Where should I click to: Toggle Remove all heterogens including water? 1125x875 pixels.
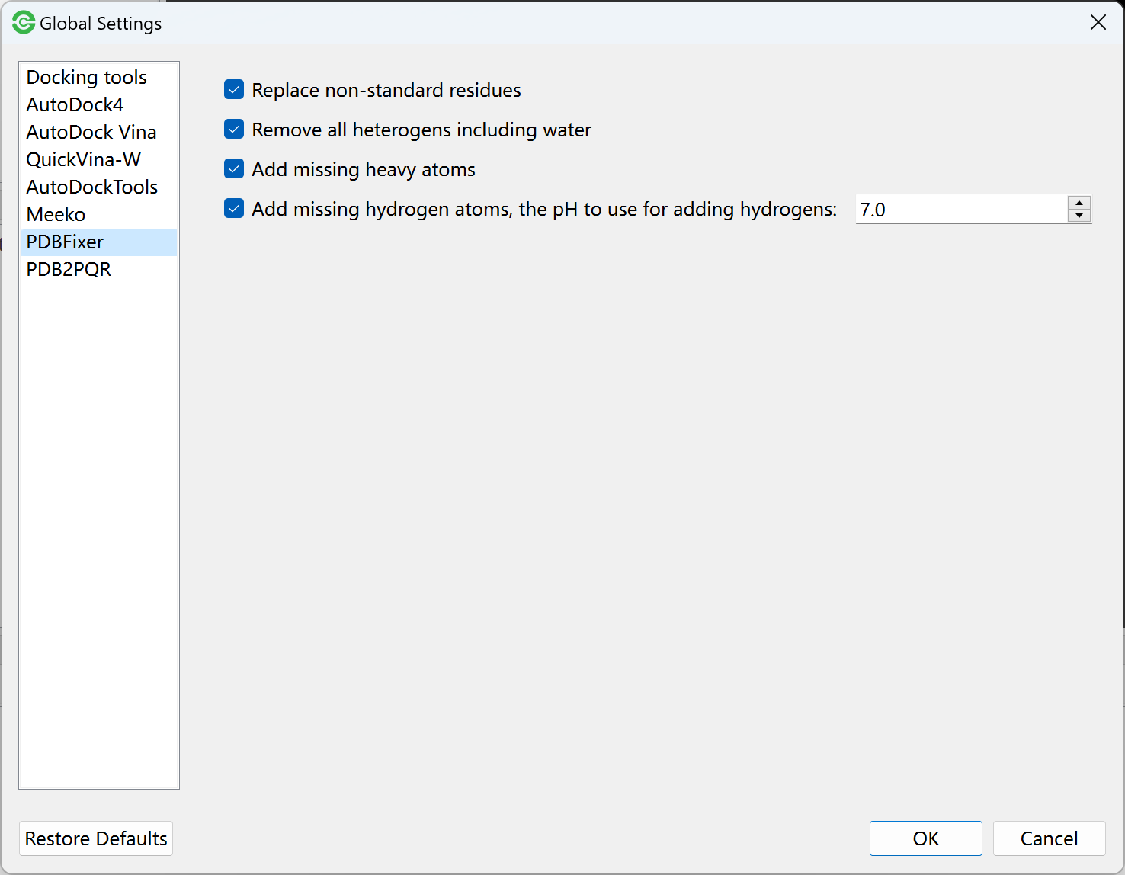pos(234,130)
